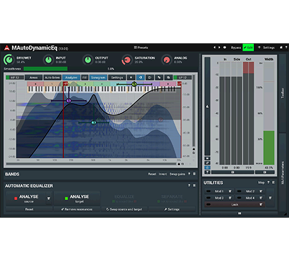Toggle the Fill button

tap(85, 78)
